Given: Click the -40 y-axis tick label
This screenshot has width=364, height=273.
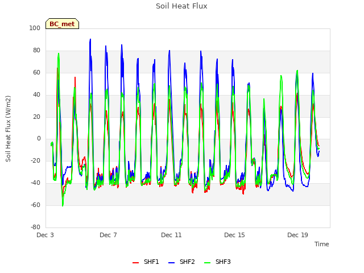Looking at the screenshot, I should [35, 183].
